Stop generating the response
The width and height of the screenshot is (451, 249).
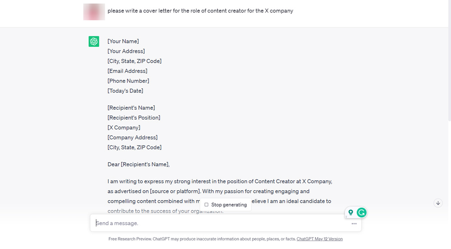click(225, 205)
